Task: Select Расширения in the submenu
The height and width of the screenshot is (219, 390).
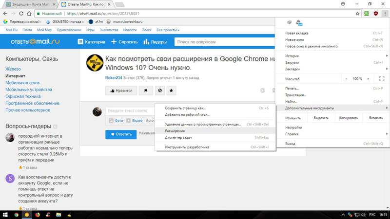Action: [x=215, y=131]
